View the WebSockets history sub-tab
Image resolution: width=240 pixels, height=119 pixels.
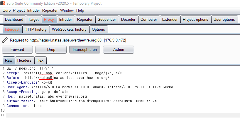pyautogui.click(x=69, y=30)
